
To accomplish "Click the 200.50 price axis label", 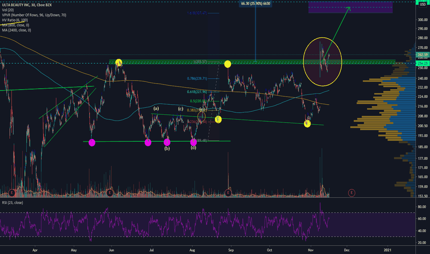I will (x=423, y=126).
